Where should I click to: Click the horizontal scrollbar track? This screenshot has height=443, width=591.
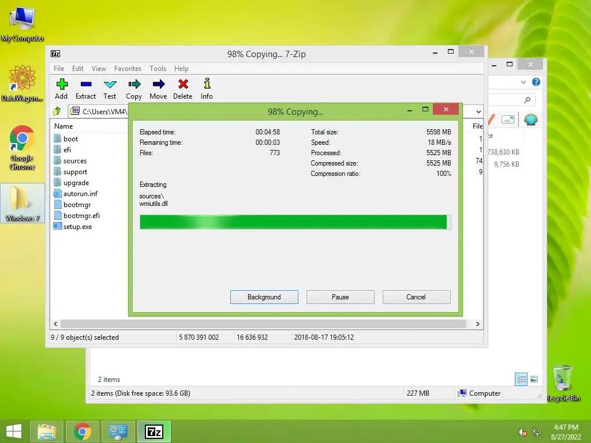click(x=263, y=324)
